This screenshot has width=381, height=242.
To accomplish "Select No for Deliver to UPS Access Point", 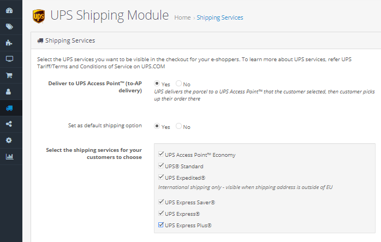I will point(178,84).
